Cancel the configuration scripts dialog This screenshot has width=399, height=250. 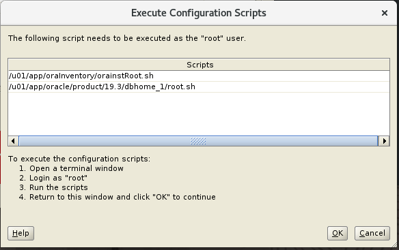[x=372, y=233]
